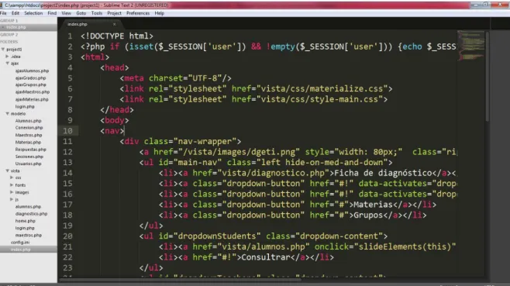Open ajaxAlumnos.php in sidebar
Viewport: 510px width, 286px height.
pyautogui.click(x=32, y=71)
